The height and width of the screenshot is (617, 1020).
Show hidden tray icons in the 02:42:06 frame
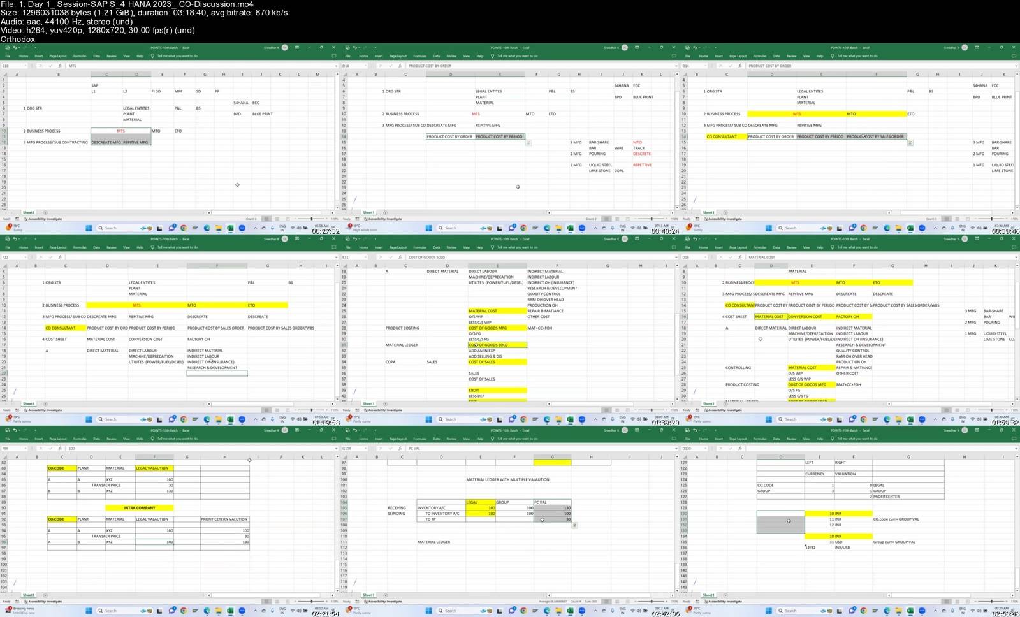pyautogui.click(x=595, y=610)
